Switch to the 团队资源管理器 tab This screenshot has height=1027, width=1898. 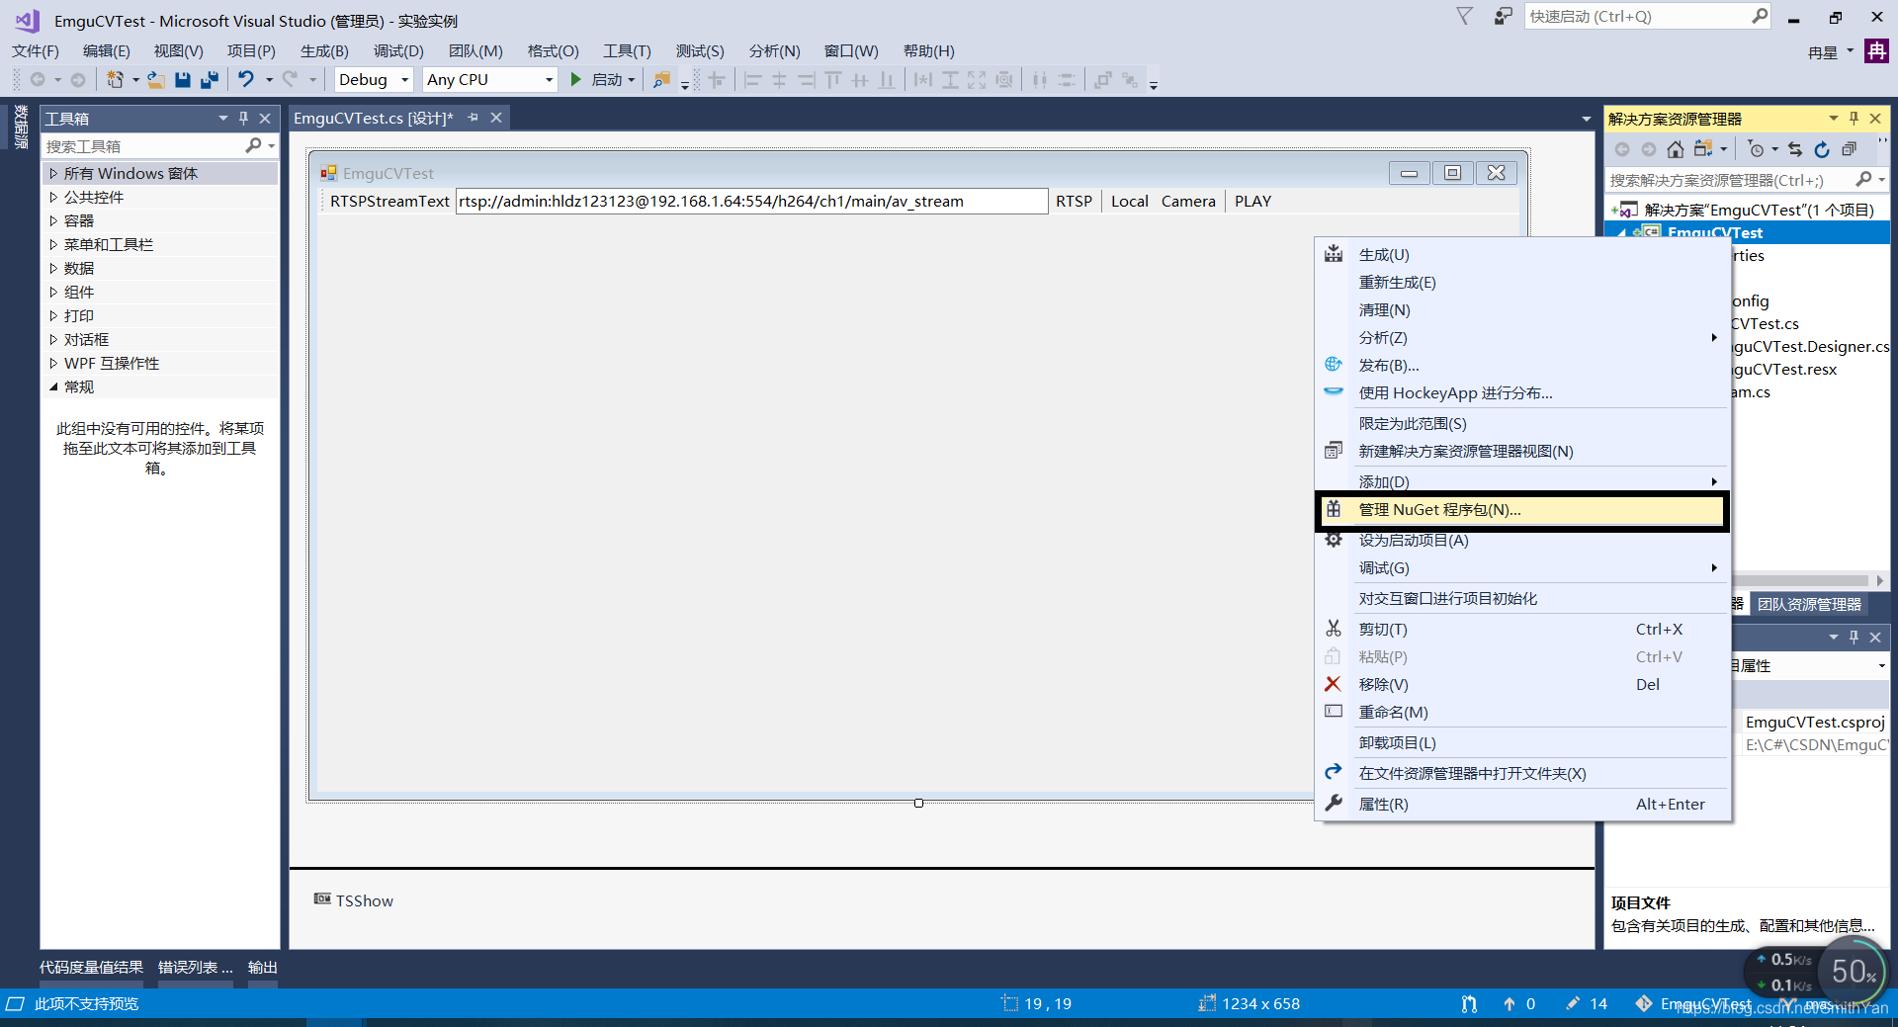[1809, 604]
